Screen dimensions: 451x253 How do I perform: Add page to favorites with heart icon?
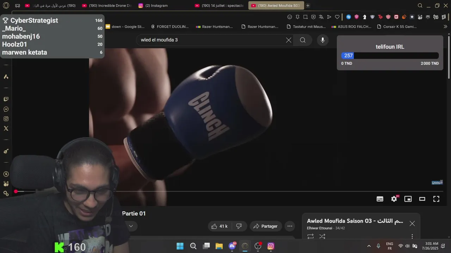coord(337,17)
